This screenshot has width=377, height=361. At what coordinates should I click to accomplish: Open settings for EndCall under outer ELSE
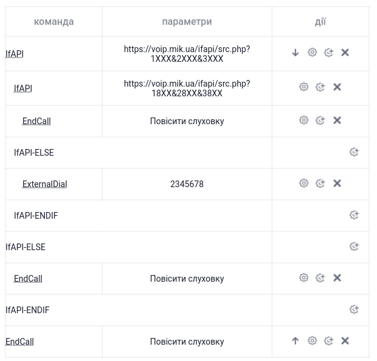(304, 277)
